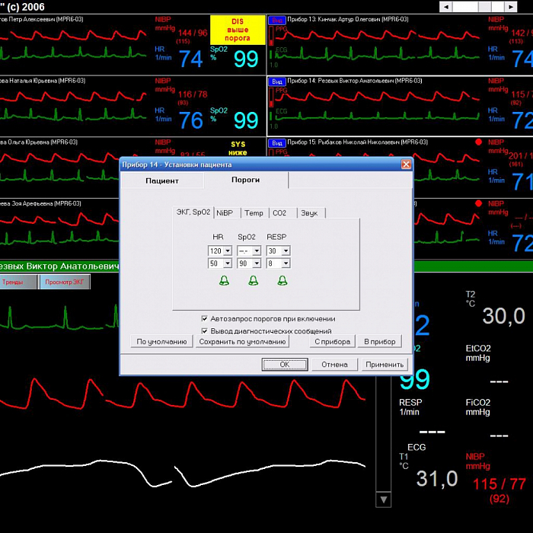The image size is (533, 533).
Task: Open the Звук tab
Action: (x=309, y=213)
